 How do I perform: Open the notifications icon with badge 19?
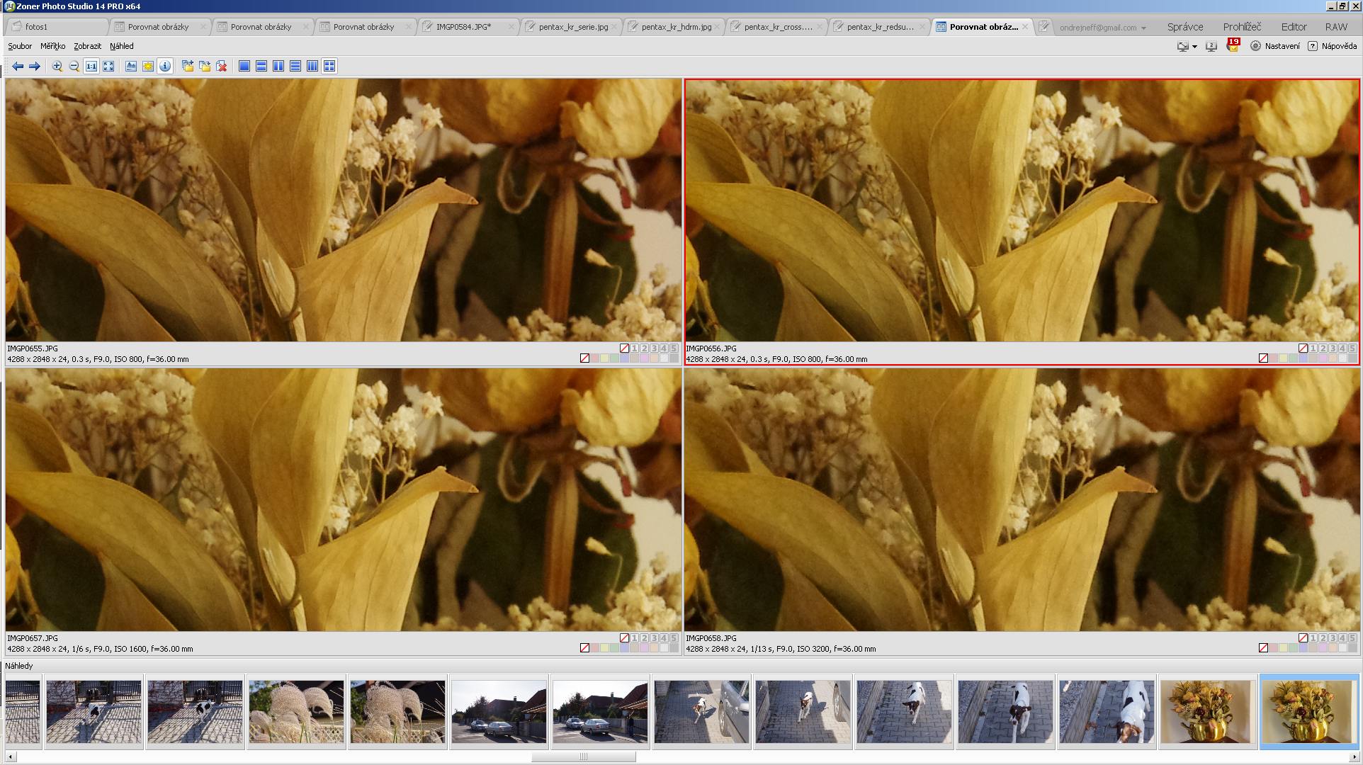(x=1233, y=46)
